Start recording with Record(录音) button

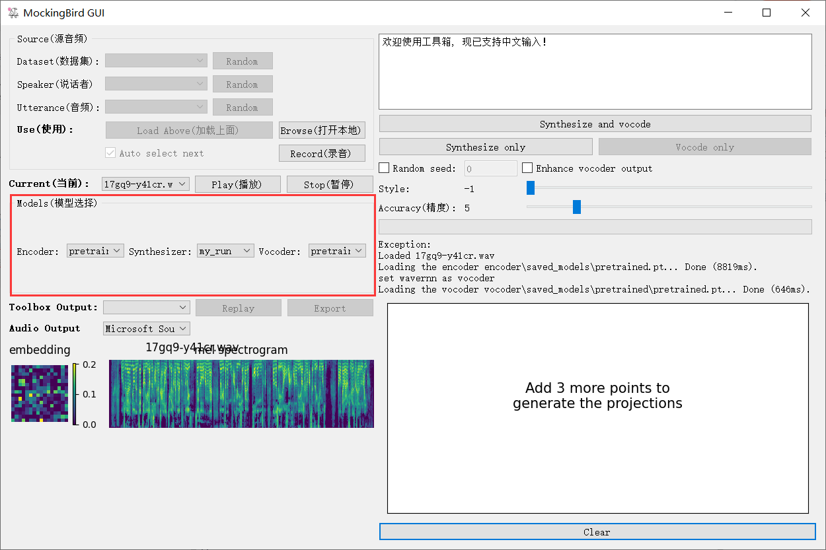point(322,153)
